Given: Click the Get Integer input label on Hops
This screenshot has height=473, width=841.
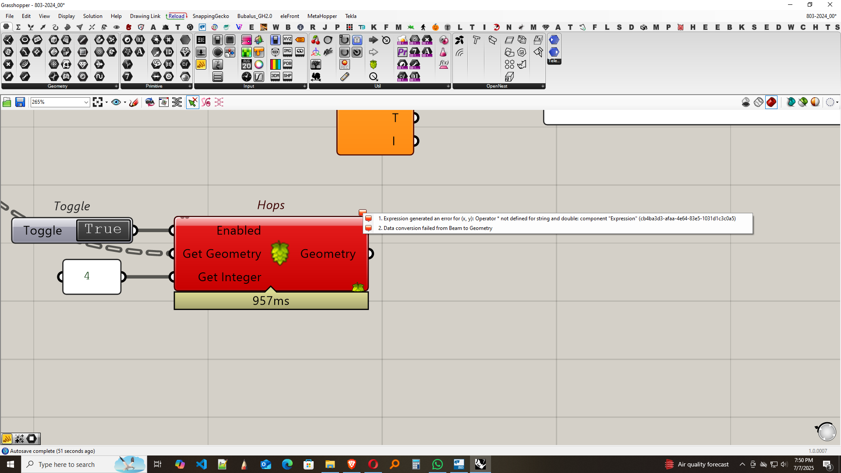Looking at the screenshot, I should point(230,277).
